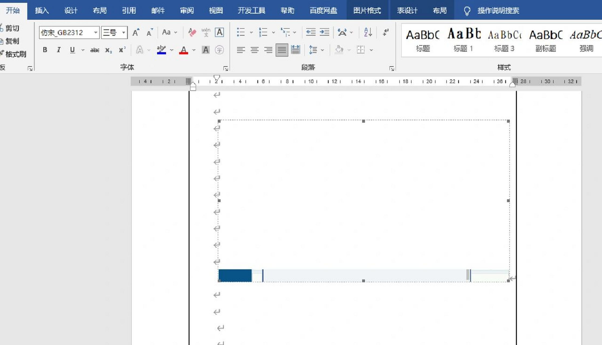Image resolution: width=602 pixels, height=345 pixels.
Task: Click the 操作说明搜索 search box
Action: (x=498, y=11)
